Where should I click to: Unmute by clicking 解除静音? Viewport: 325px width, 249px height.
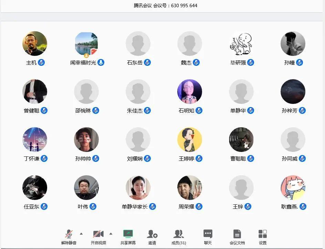(x=68, y=237)
